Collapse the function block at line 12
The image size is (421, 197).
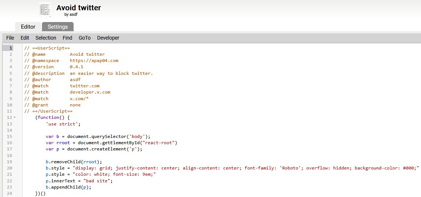click(14, 117)
